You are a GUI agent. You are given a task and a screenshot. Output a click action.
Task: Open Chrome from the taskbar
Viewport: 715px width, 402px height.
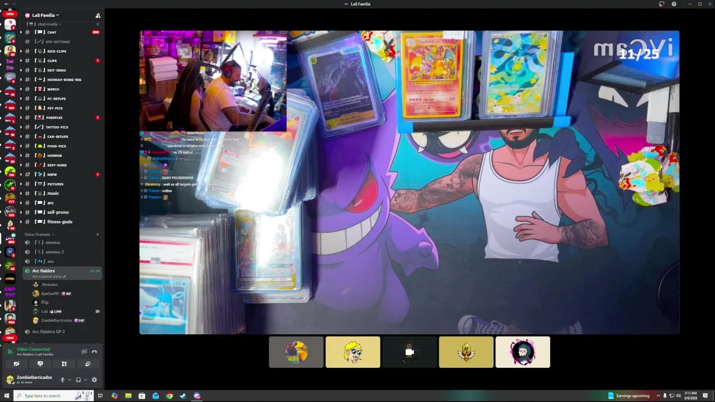point(169,396)
